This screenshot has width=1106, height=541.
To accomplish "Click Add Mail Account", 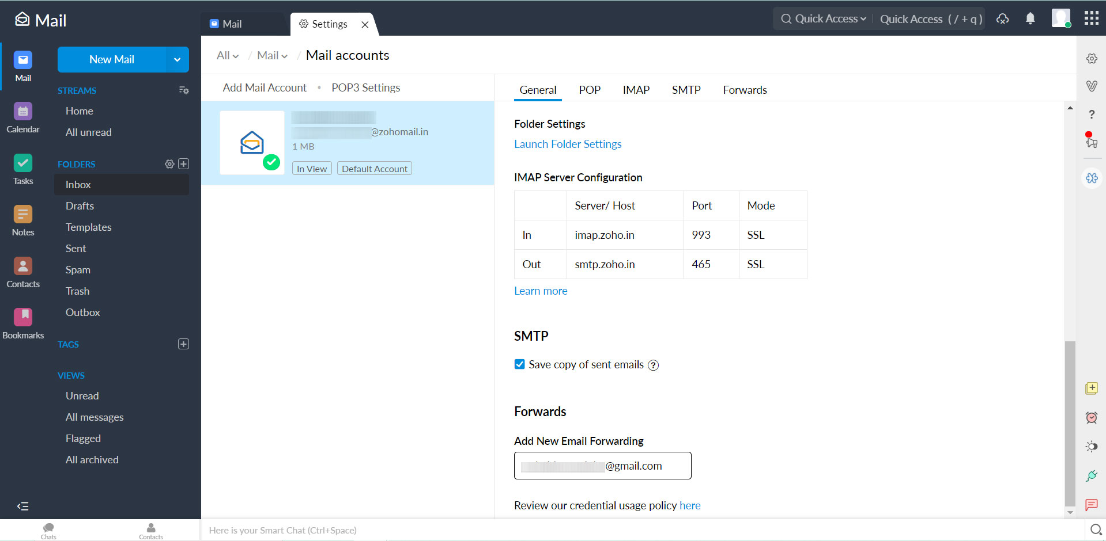I will tap(265, 87).
